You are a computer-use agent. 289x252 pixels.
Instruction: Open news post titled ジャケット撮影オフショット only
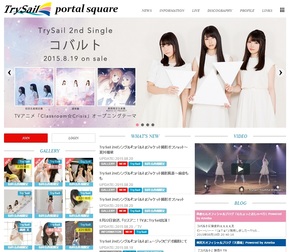pyautogui.click(x=142, y=199)
